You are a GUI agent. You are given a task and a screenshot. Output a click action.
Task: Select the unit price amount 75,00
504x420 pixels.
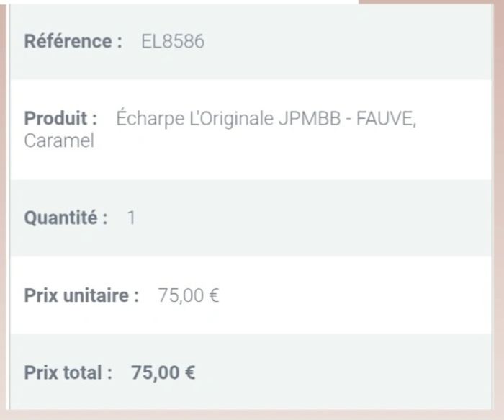[181, 295]
